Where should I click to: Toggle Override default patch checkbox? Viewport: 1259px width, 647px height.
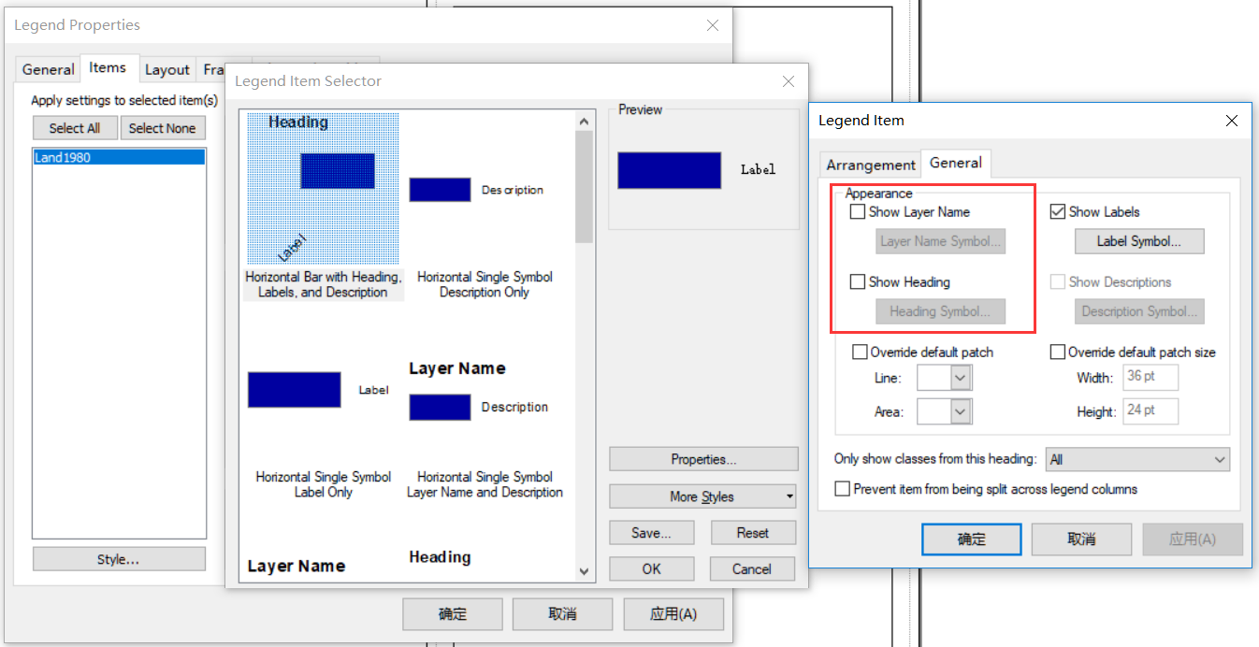point(860,352)
